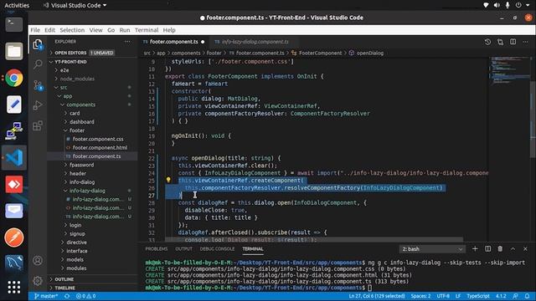
Task: Expand the Timeline section
Action: [x=92, y=288]
